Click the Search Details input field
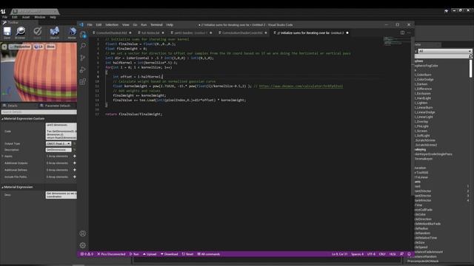Screen dimensions: 474x266 tap(39, 112)
